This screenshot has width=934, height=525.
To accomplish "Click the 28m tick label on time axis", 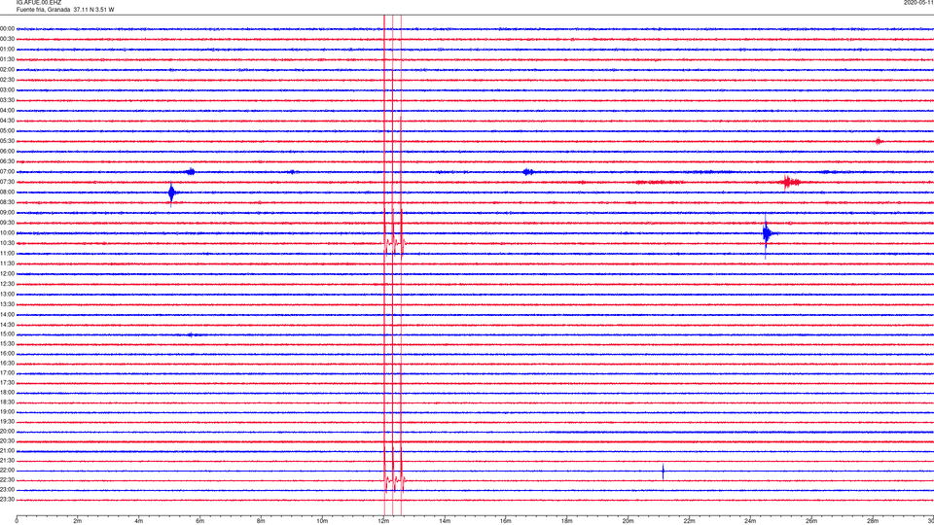I will 874,521.
